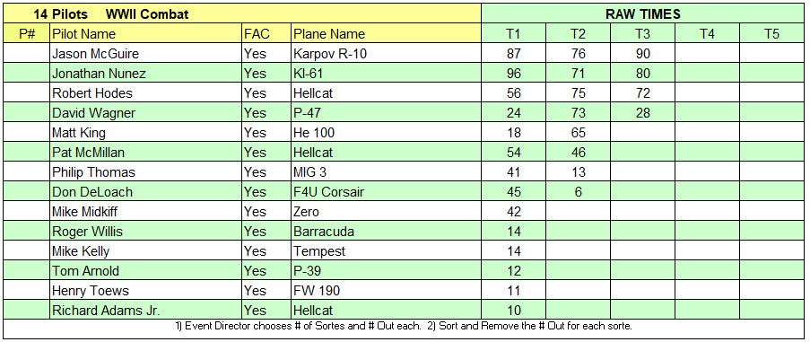This screenshot has width=810, height=342.
Task: Click the T1 column header
Action: tap(513, 33)
